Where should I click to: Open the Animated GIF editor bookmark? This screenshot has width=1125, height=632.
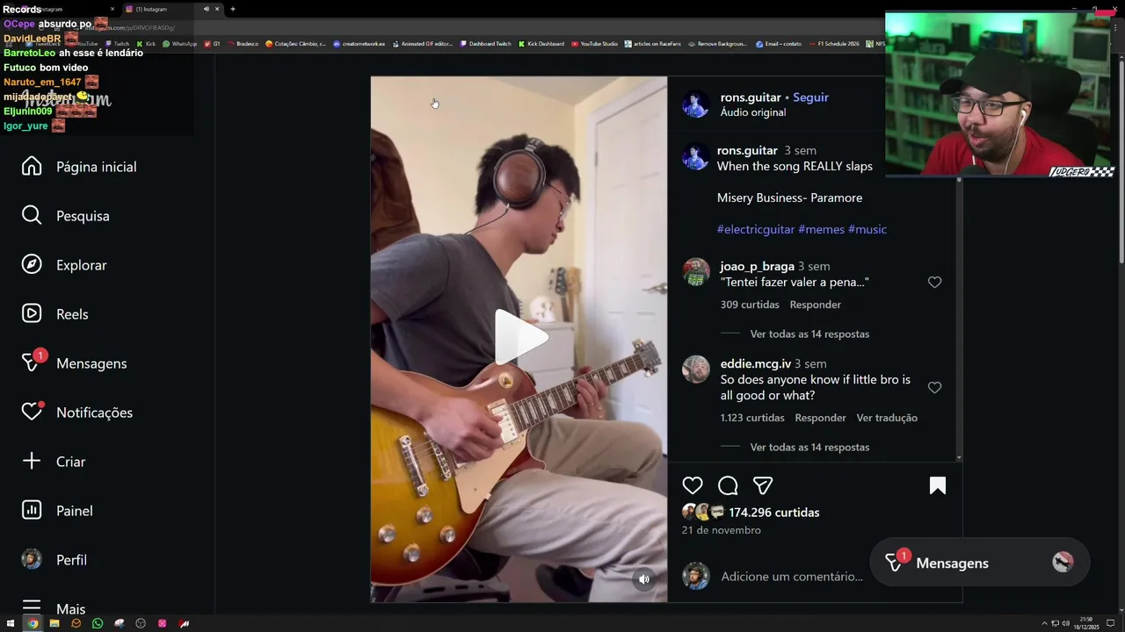pyautogui.click(x=422, y=44)
